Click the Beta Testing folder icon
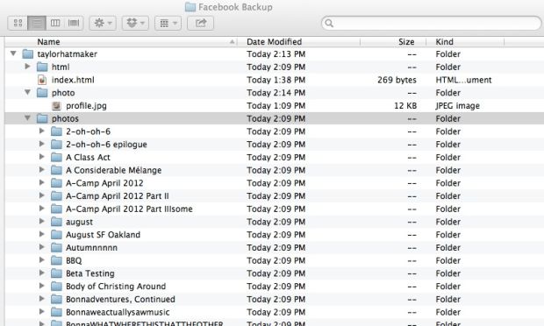544x326 pixels. click(56, 273)
